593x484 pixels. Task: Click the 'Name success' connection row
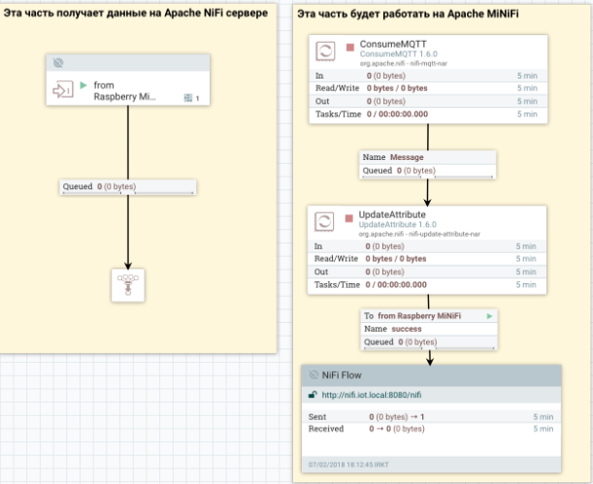point(429,329)
